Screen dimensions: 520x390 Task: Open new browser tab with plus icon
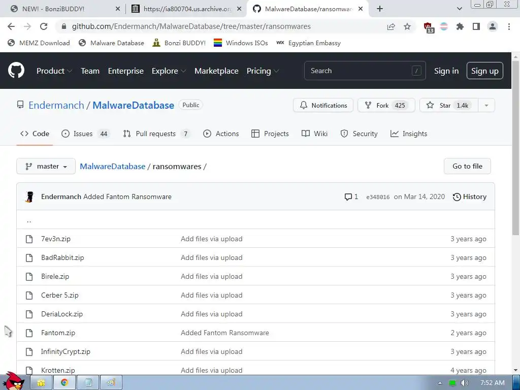click(x=380, y=9)
